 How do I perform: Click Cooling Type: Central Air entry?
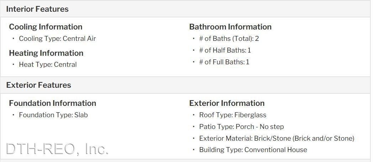click(x=57, y=38)
